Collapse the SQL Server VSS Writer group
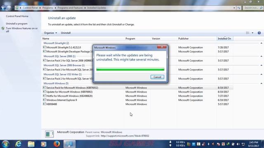The height and width of the screenshot is (148, 264). pyautogui.click(x=261, y=74)
